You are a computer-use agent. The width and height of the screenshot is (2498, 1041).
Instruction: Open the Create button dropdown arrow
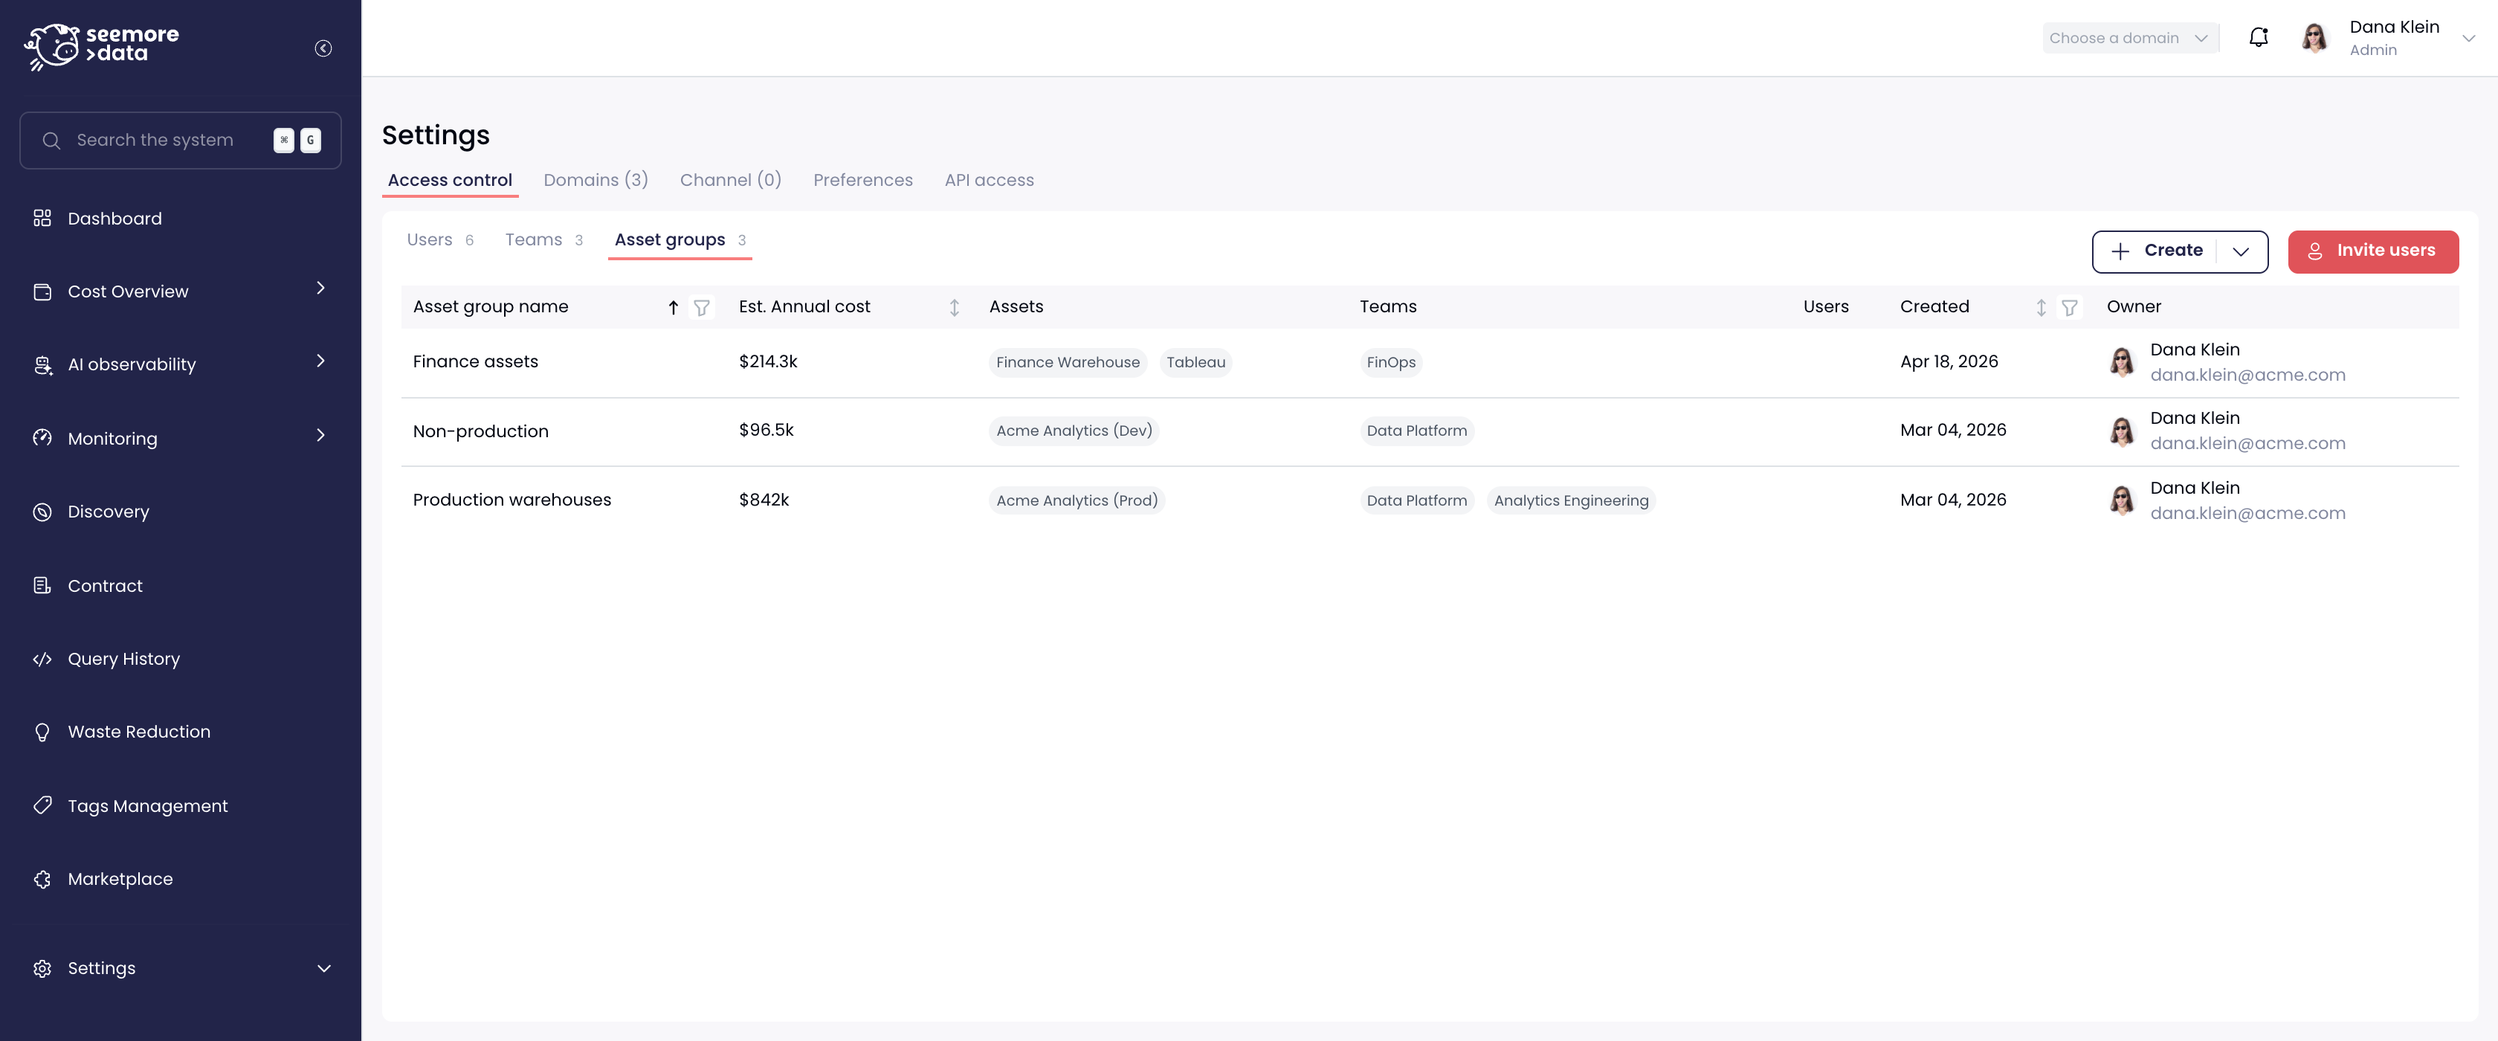2241,252
